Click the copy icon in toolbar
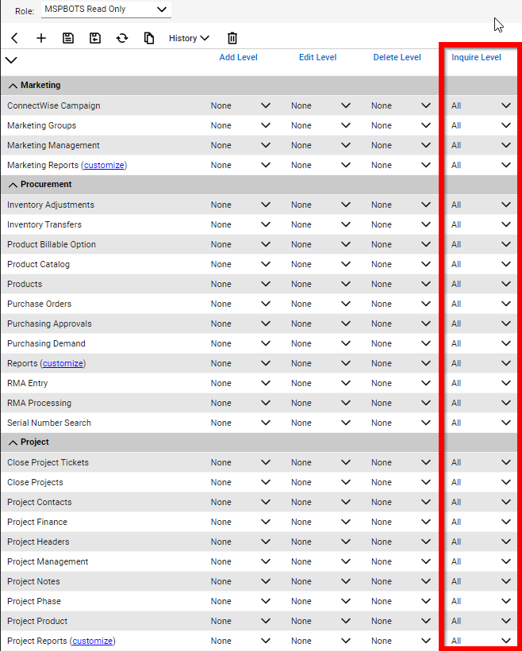522x651 pixels. pyautogui.click(x=149, y=38)
